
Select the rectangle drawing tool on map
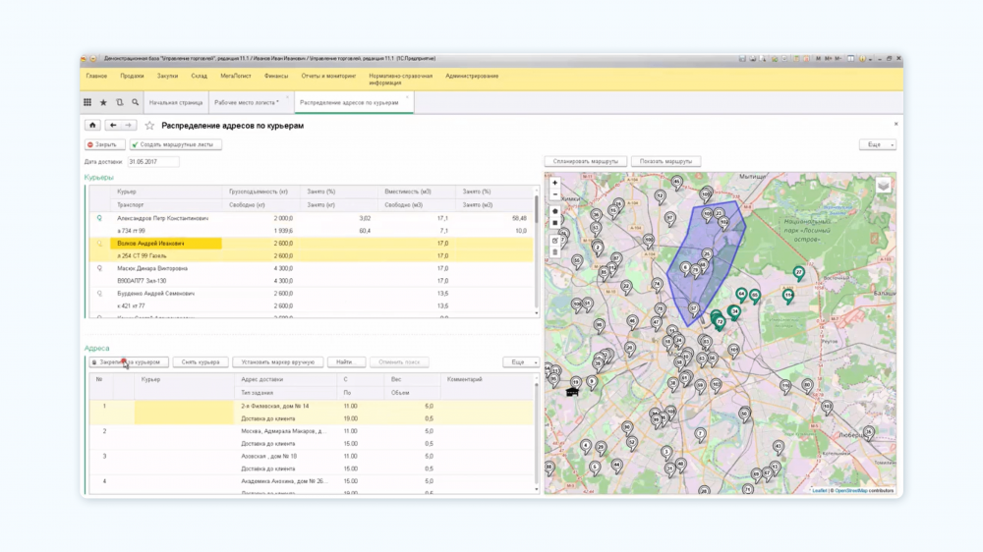pos(555,222)
